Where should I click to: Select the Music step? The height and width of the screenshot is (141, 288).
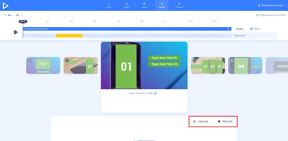[162, 5]
